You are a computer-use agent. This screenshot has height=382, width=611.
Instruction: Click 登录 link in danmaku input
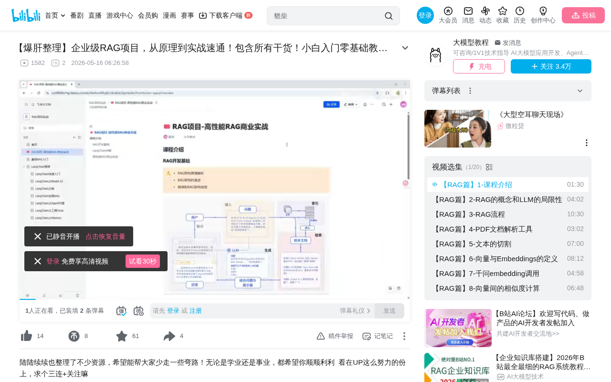click(x=173, y=311)
